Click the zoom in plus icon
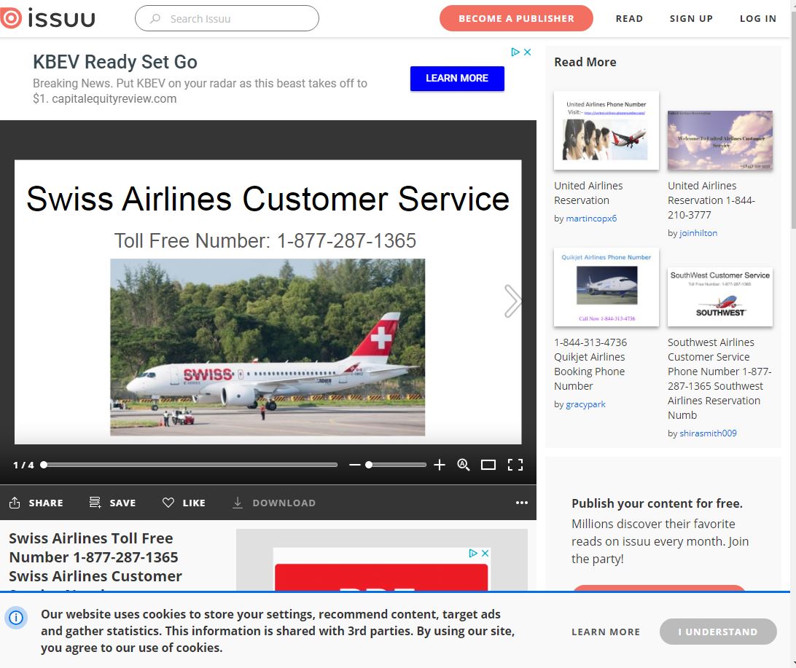 click(440, 465)
